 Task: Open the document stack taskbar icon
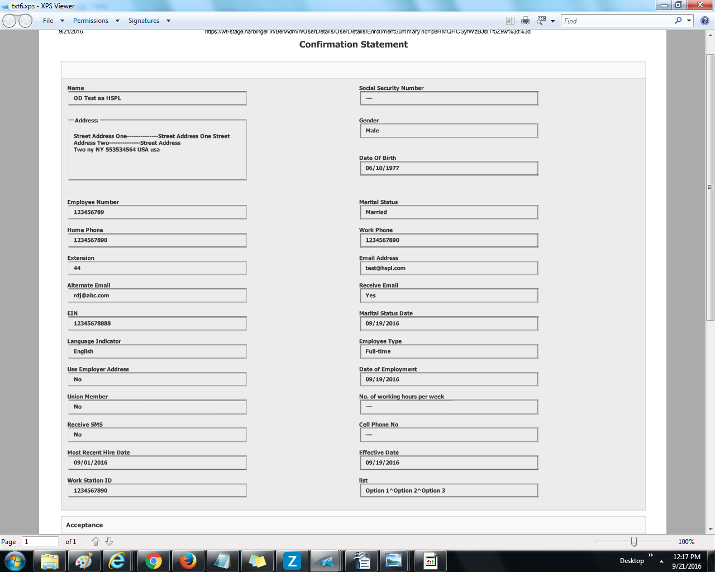361,561
